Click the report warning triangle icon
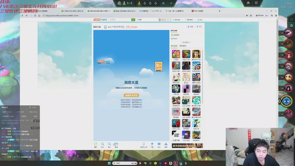The image size is (295, 166). [x=166, y=144]
